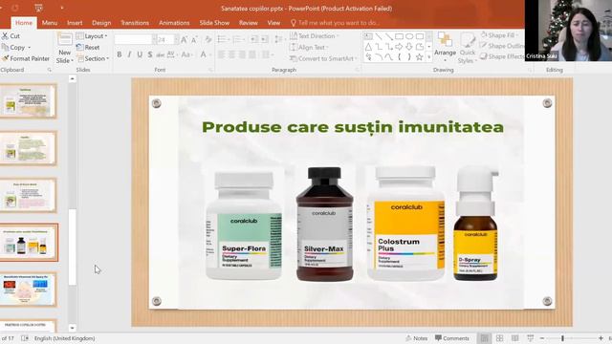The height and width of the screenshot is (344, 612).
Task: Select the down arrow shape in gallery
Action: point(409,47)
